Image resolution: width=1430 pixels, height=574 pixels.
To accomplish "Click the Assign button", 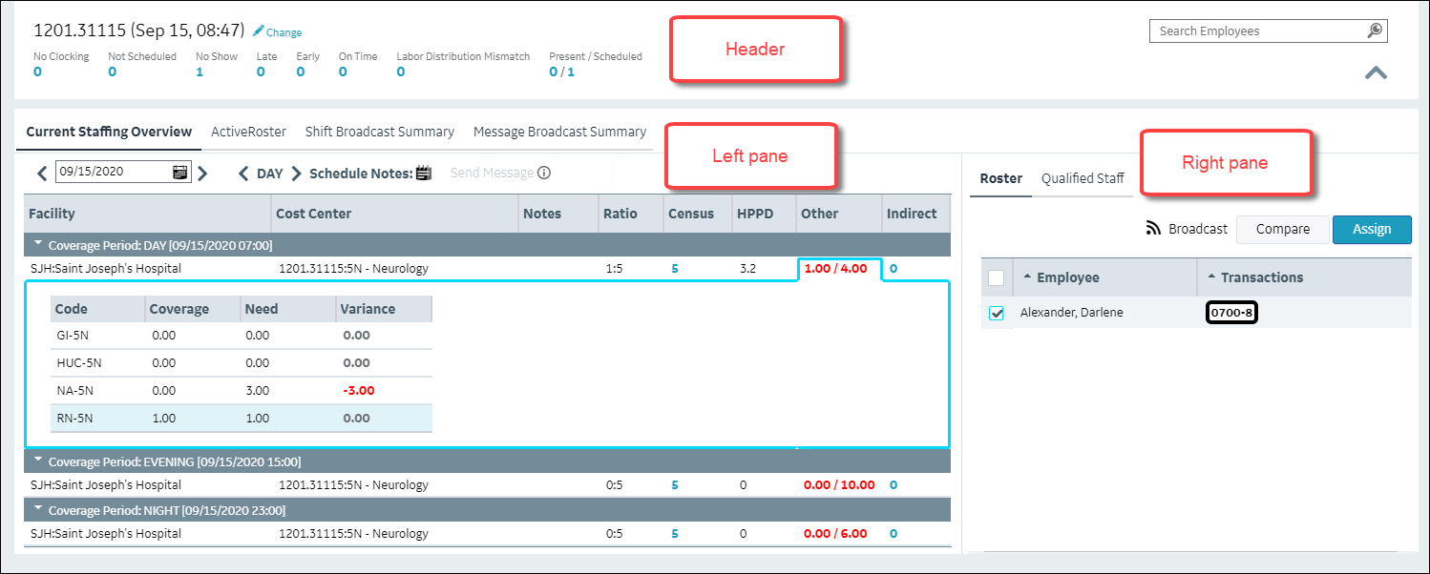I will click(x=1371, y=230).
